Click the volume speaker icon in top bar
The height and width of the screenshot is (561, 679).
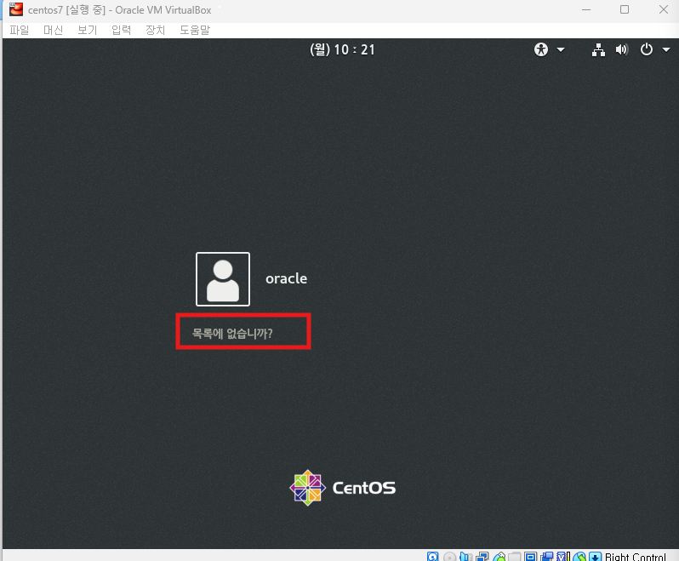(622, 49)
